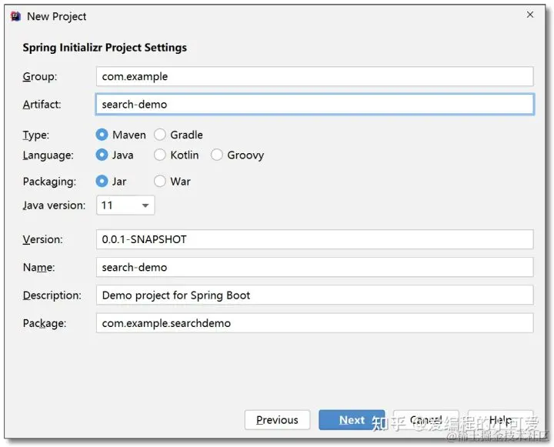This screenshot has width=554, height=447.
Task: Click the Spring Initializr Project Settings heading
Action: pyautogui.click(x=105, y=48)
